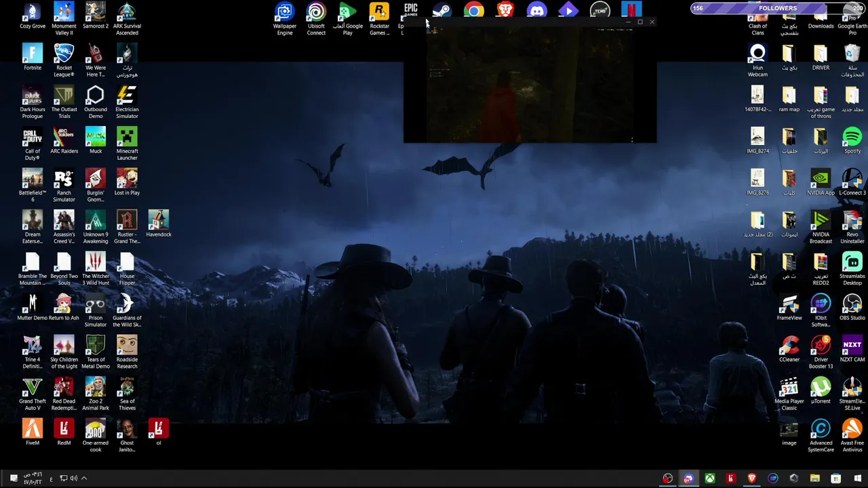Expand the hidden system tray icons
Image resolution: width=868 pixels, height=488 pixels.
pyautogui.click(x=84, y=479)
